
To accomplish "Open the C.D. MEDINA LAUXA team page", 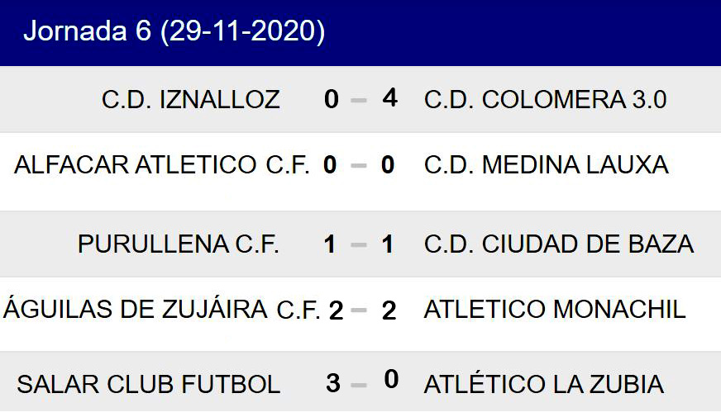I will point(546,165).
